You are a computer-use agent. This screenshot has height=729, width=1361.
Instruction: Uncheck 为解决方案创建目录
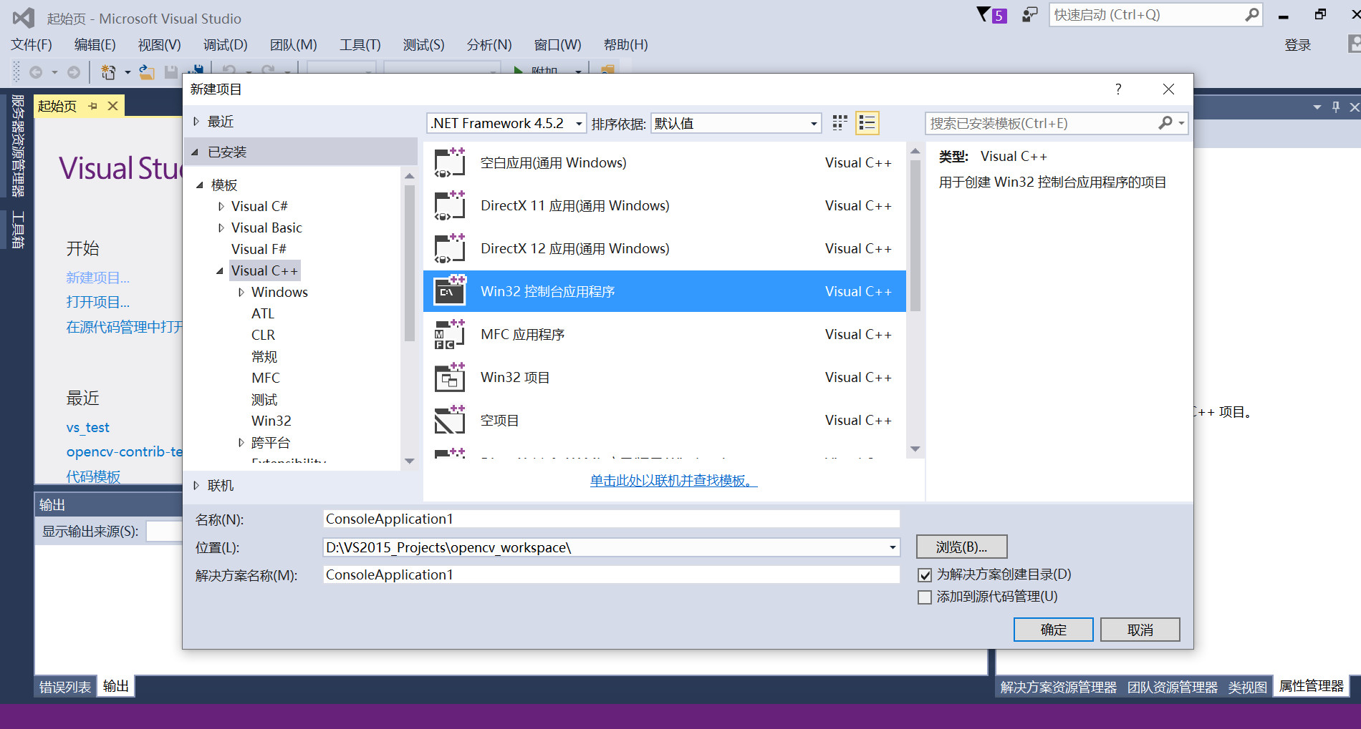click(x=924, y=574)
